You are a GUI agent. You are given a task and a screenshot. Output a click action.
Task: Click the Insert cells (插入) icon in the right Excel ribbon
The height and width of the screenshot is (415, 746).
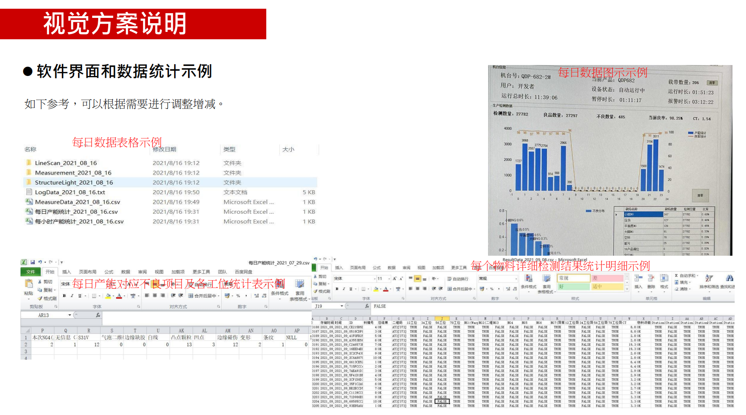click(x=638, y=279)
